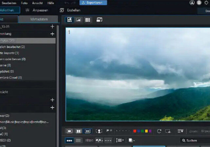Open the user account icon

click(192, 3)
